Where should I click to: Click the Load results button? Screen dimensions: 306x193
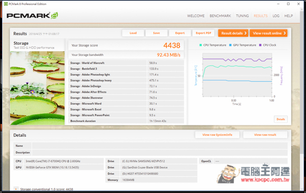(x=133, y=33)
